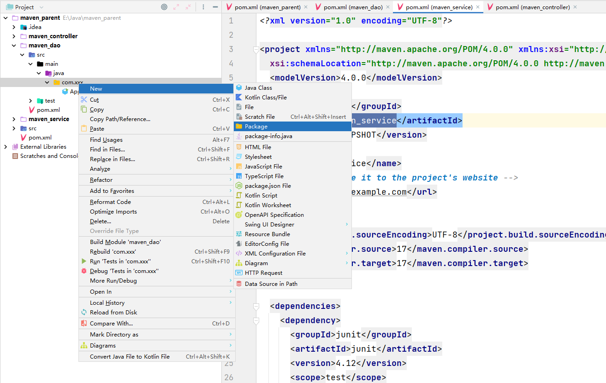Expand the maven_controller module
606x383 pixels.
tap(14, 36)
